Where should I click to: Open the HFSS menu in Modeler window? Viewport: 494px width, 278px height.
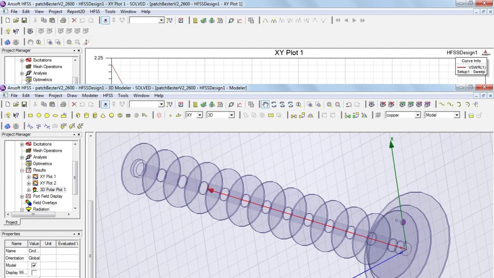tap(108, 95)
